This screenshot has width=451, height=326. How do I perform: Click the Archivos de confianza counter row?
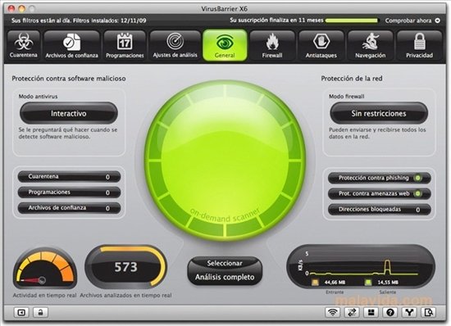[69, 208]
